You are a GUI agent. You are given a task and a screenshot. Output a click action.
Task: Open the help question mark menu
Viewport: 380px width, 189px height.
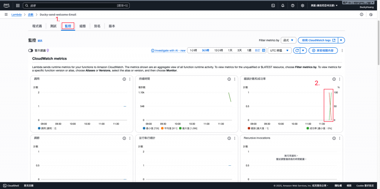(292, 5)
